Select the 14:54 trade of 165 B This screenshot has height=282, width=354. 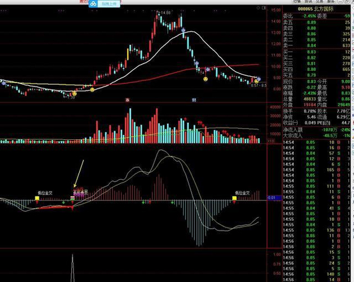(316, 170)
